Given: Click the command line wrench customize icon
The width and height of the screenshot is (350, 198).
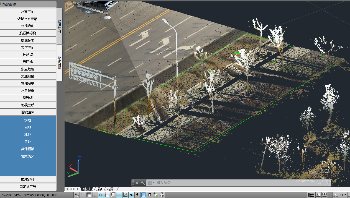Looking at the screenshot, I should coord(143,183).
